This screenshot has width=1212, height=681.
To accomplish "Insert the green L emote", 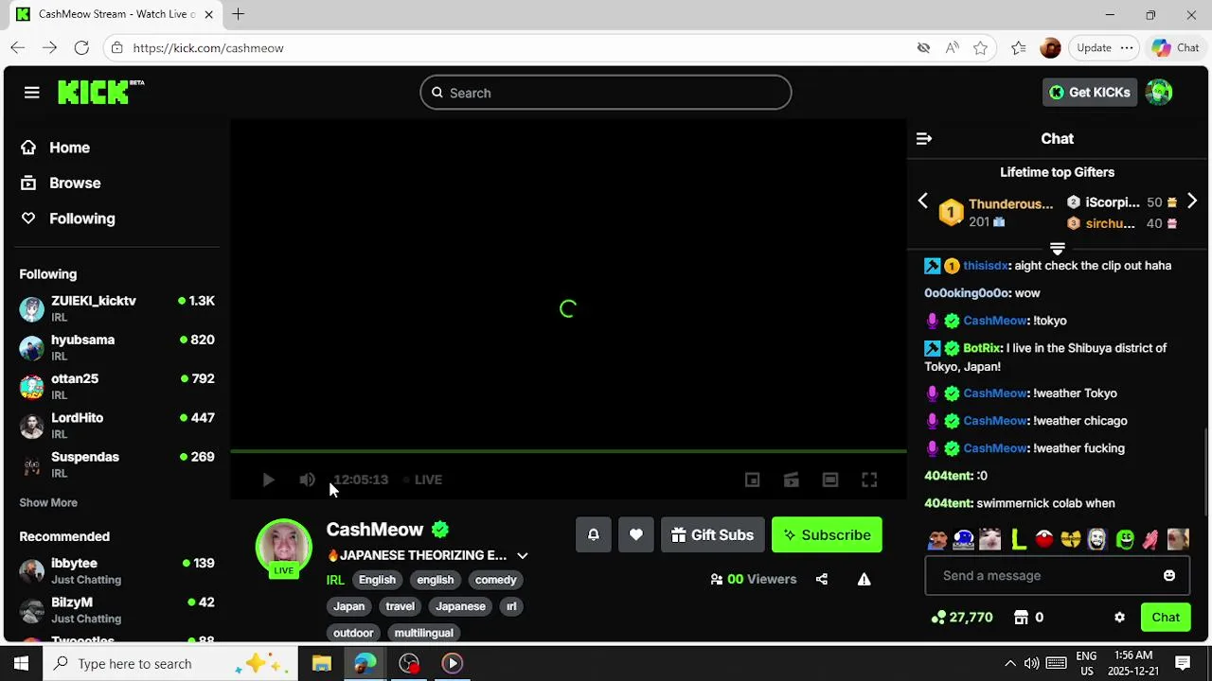I will tap(1018, 539).
